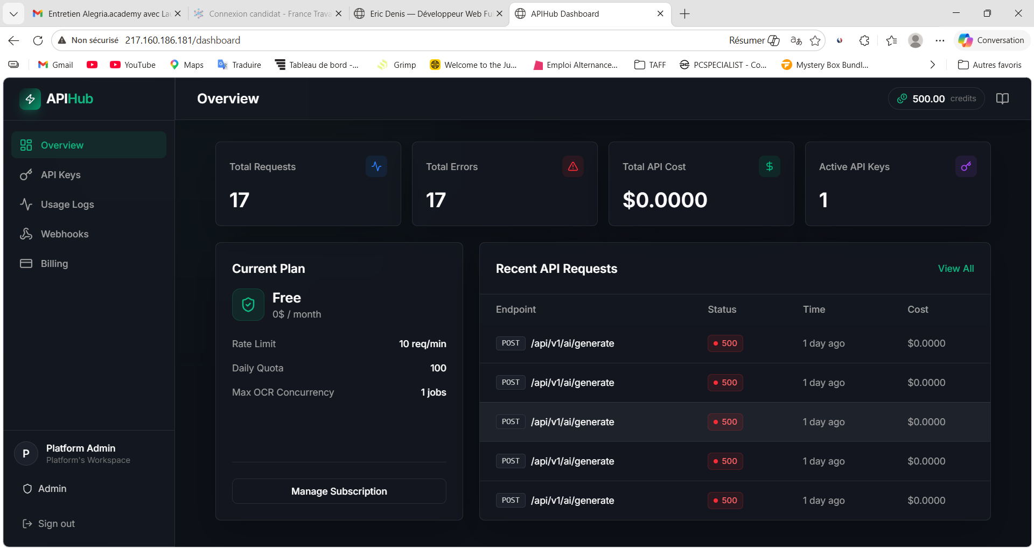Open PCSPECIALIST bookmark
Image resolution: width=1034 pixels, height=549 pixels.
click(723, 65)
